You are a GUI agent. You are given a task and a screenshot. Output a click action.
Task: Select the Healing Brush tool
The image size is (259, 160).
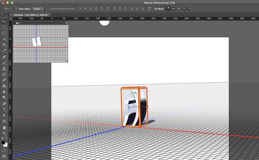tap(4, 57)
